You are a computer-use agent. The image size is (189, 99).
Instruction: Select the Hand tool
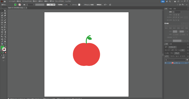[x=5, y=41]
